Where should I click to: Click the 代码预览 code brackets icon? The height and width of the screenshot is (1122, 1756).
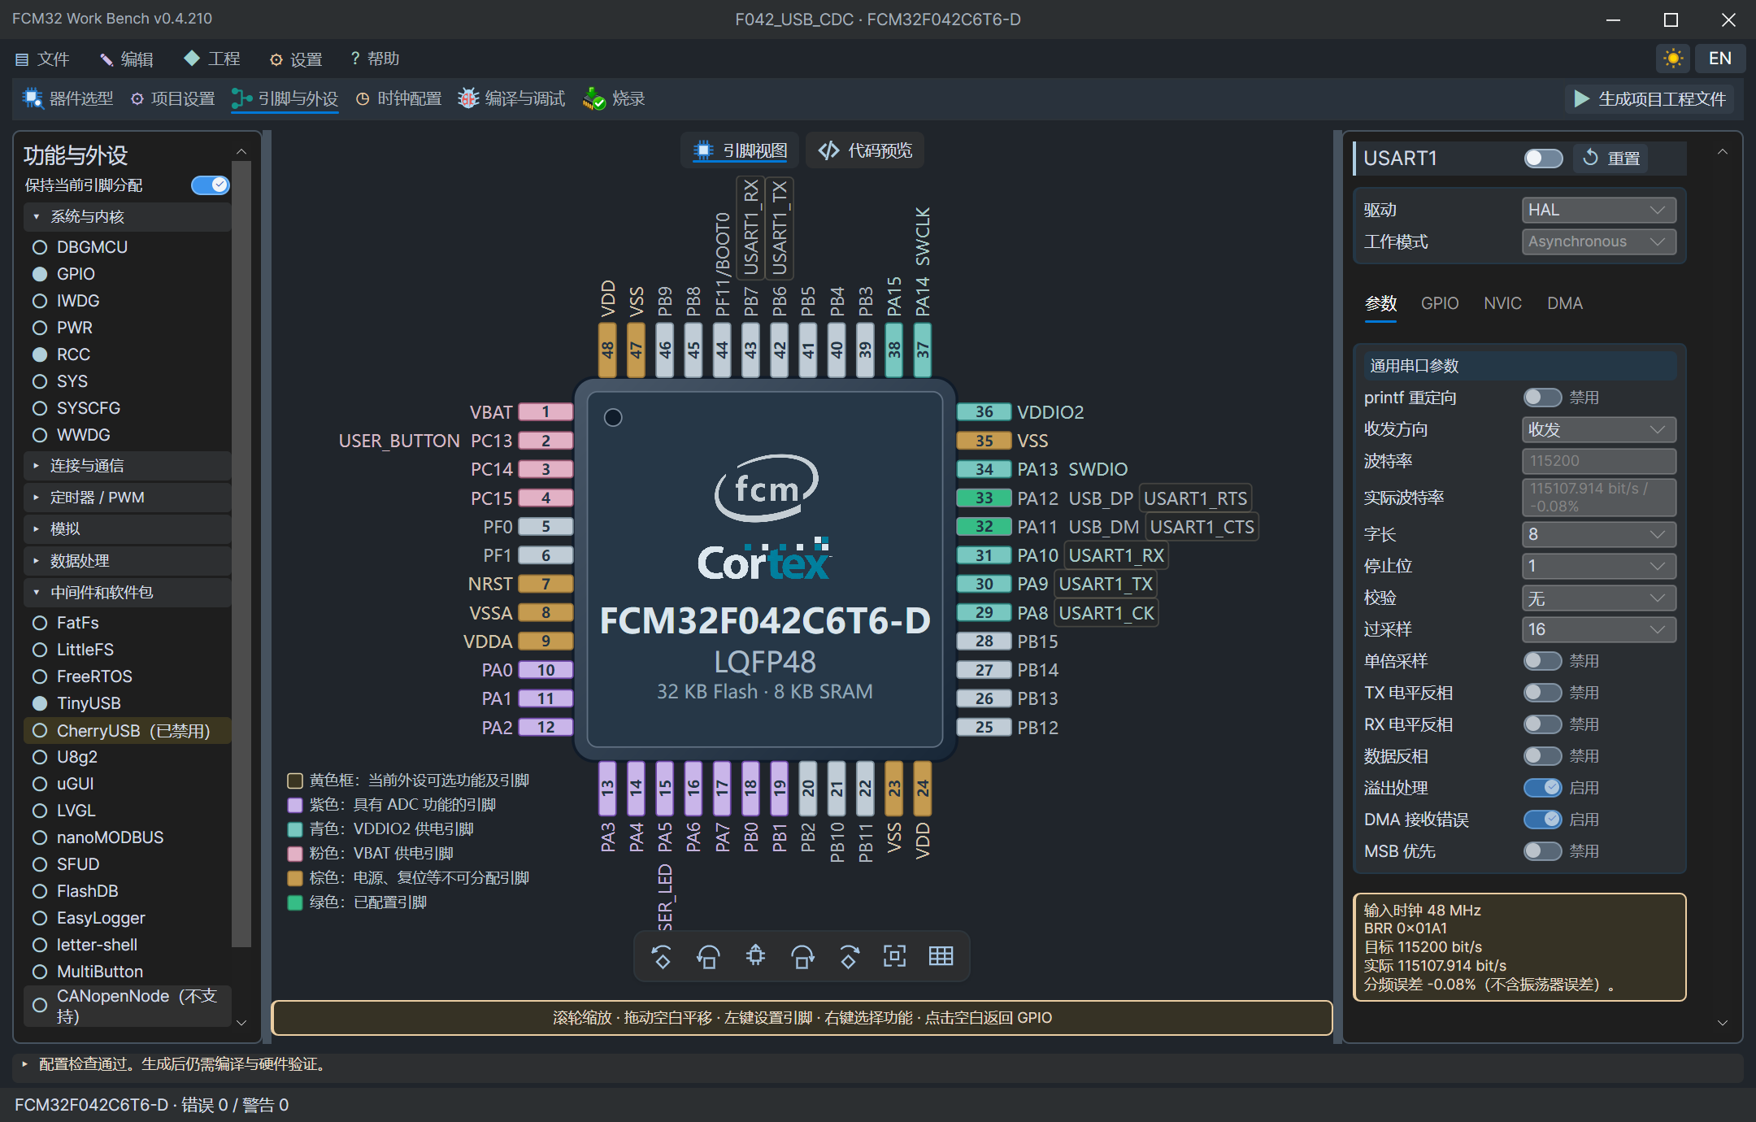coord(828,151)
